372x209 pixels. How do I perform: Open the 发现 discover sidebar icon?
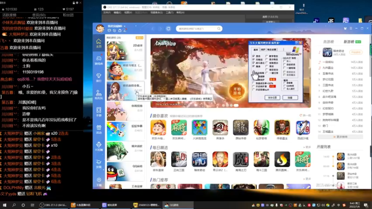[99, 163]
